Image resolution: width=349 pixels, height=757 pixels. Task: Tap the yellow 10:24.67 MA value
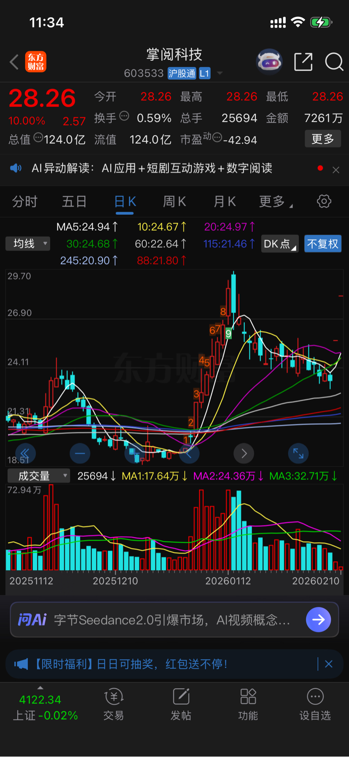162,227
